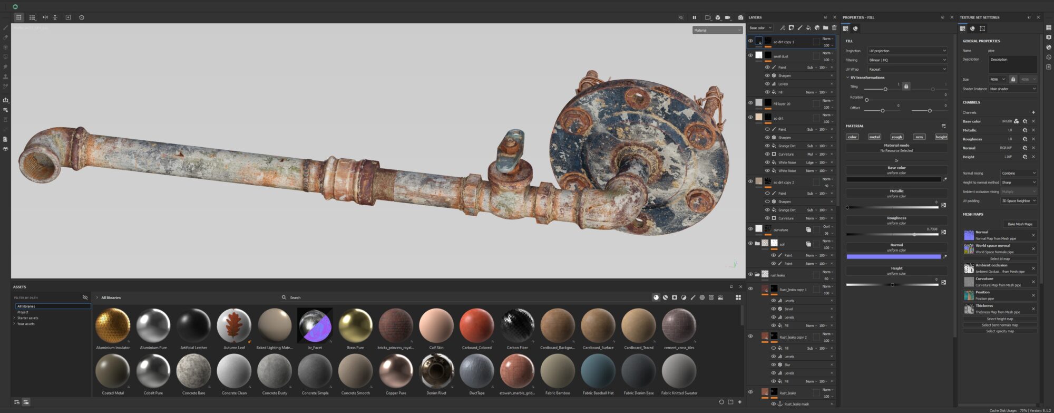Add a mask via Layers toolbar icon

point(791,28)
